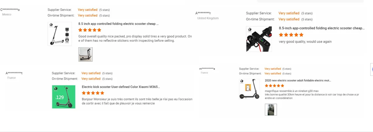
Task: Click the star rating under the Xiaomi M365 title
Action: point(93,93)
